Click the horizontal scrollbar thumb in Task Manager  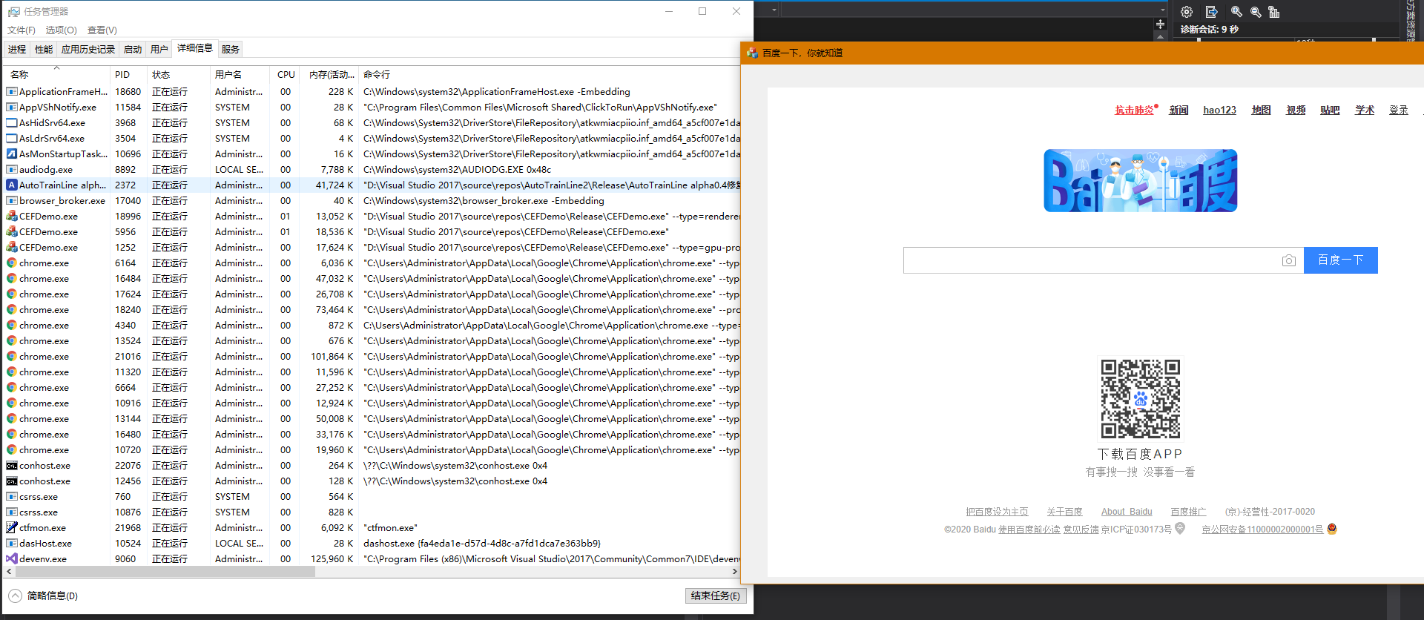pyautogui.click(x=165, y=571)
